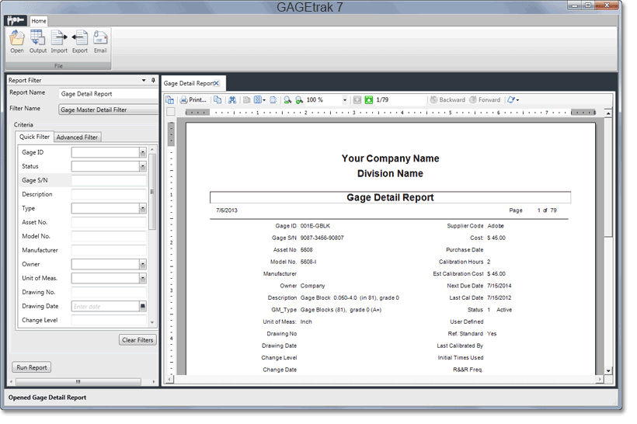The width and height of the screenshot is (637, 424).
Task: Open the Filter Name dropdown
Action: pos(109,109)
